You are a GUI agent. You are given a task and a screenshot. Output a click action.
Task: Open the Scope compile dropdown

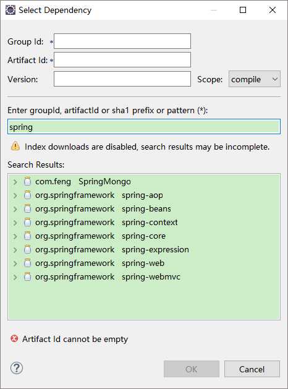254,79
